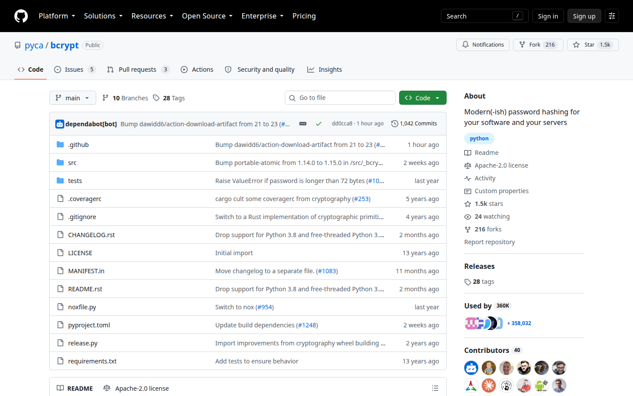The height and width of the screenshot is (396, 633).
Task: View 1.5k stars link
Action: 484,204
